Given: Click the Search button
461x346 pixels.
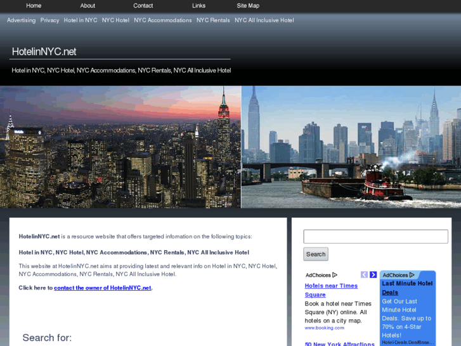Looking at the screenshot, I should point(316,254).
